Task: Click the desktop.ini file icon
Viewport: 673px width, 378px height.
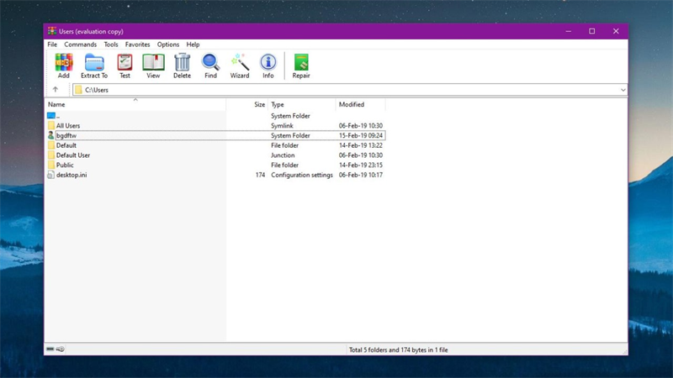Action: pyautogui.click(x=51, y=175)
